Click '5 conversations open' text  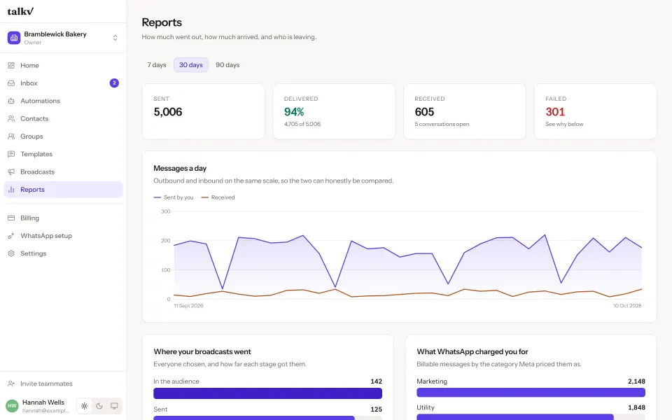tap(442, 125)
